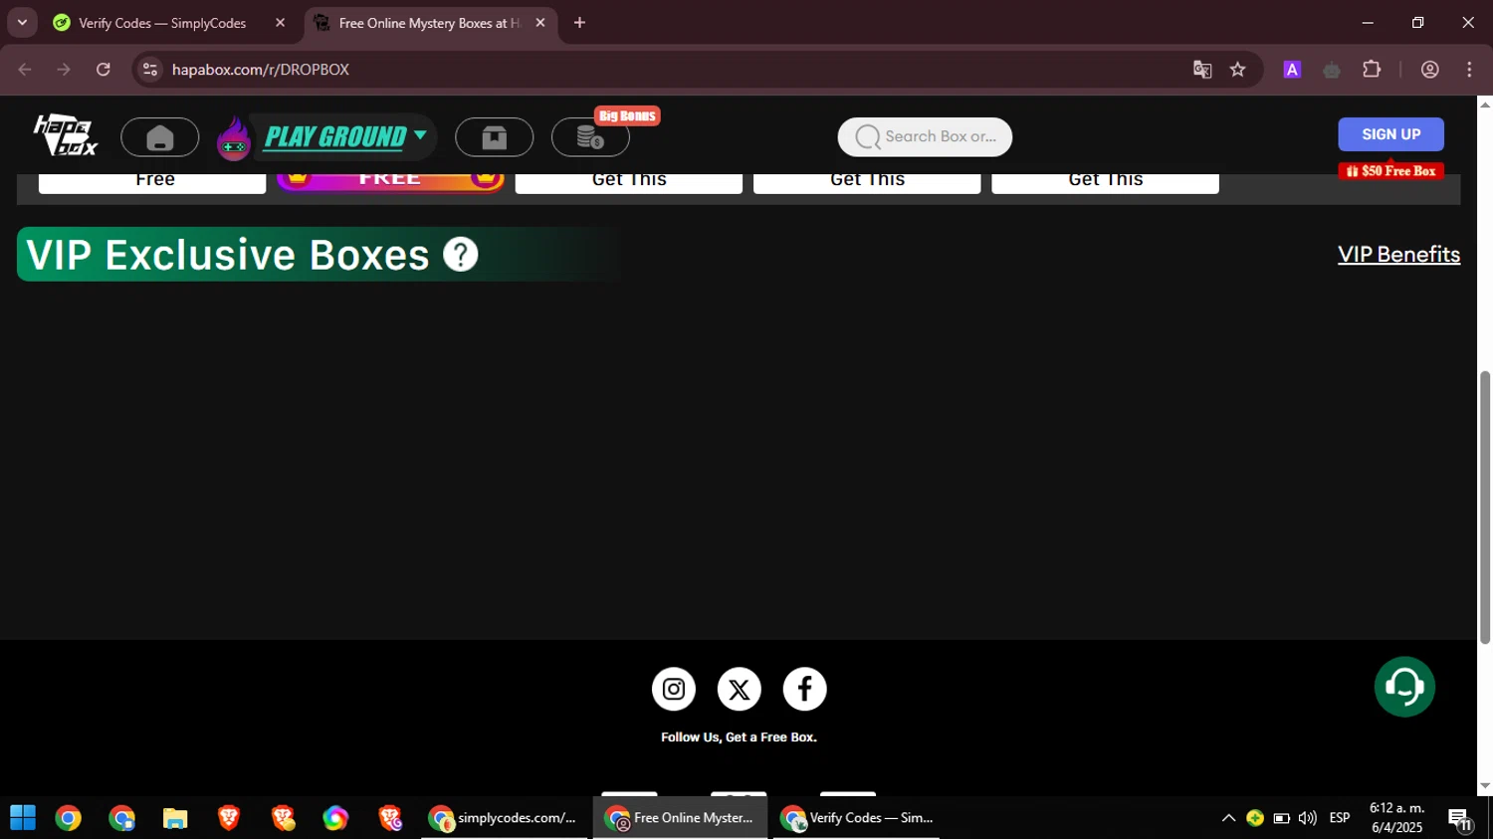1493x839 pixels.
Task: Click the address bar URL hapabox.com/r/DROPBOX
Action: pos(261,70)
